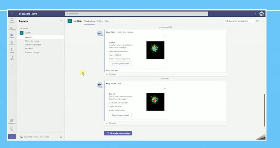Click Modifié label on first post
Viewport: 280px width, 148px height.
(130, 32)
